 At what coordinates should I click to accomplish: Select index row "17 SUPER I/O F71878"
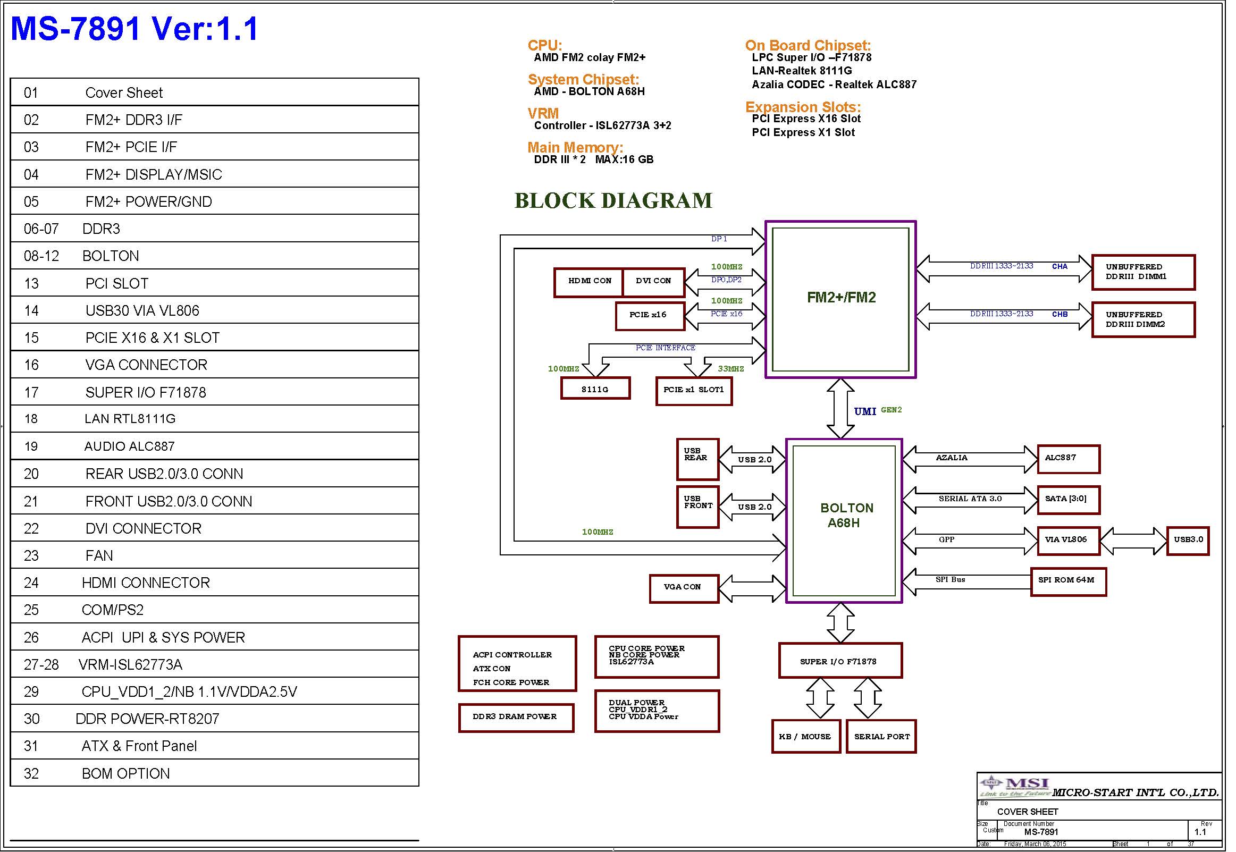point(215,392)
